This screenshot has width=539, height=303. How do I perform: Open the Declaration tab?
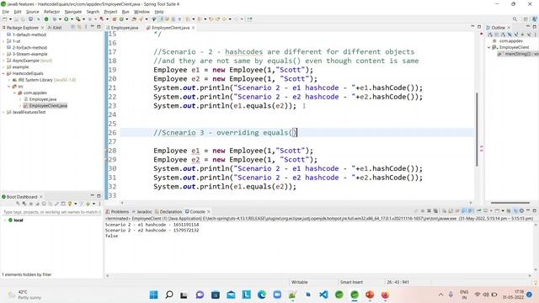click(x=168, y=211)
